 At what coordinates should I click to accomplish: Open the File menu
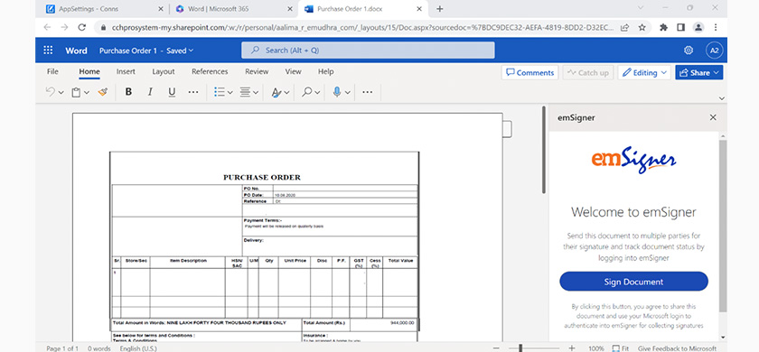(52, 71)
